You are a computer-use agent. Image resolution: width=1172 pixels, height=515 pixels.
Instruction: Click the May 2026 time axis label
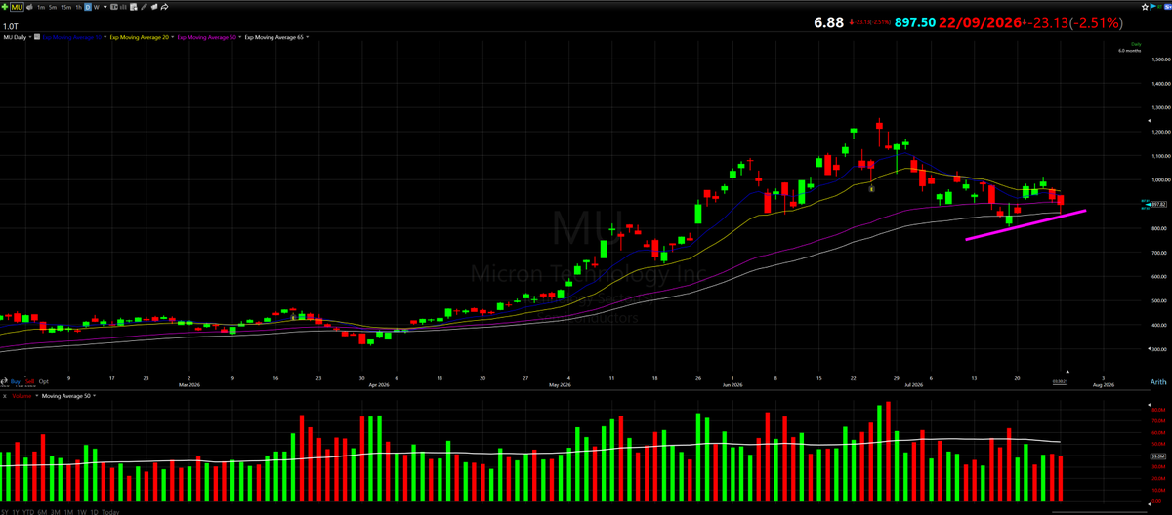tap(560, 385)
